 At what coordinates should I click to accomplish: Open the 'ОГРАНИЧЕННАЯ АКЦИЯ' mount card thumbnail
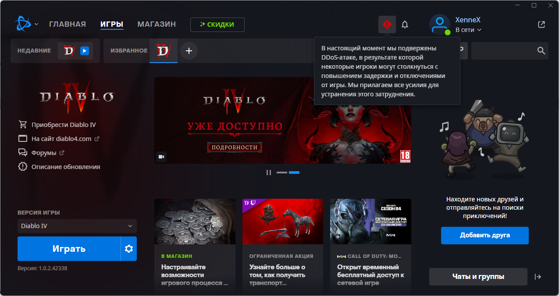pos(283,222)
